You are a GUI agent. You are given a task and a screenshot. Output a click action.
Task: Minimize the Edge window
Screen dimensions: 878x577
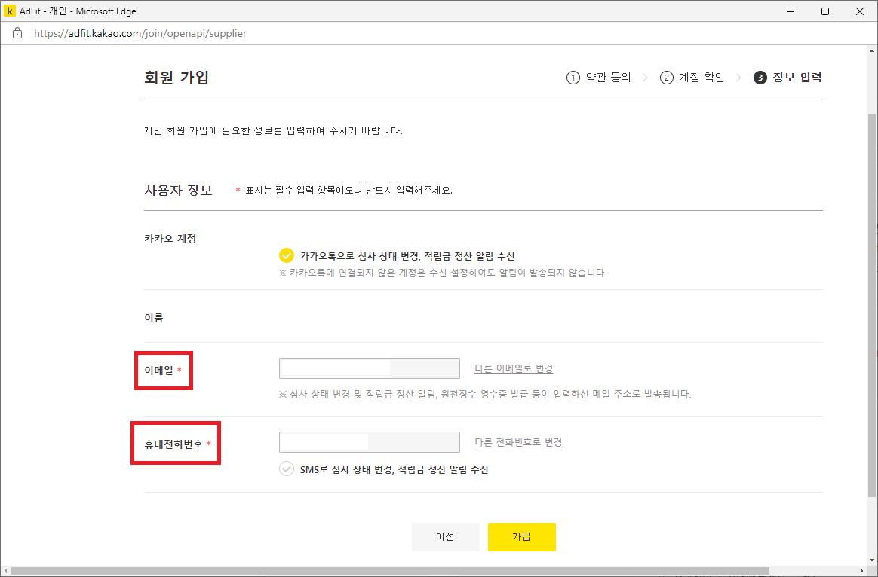(x=791, y=11)
